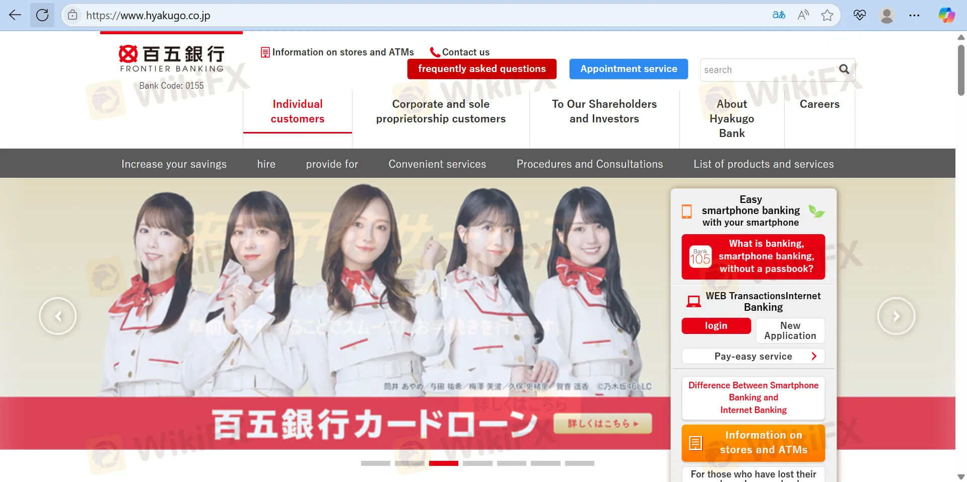Click the New Application button
Viewport: 967px width, 482px height.
pyautogui.click(x=790, y=331)
